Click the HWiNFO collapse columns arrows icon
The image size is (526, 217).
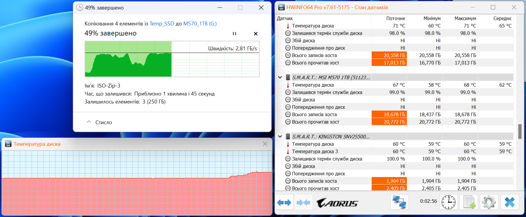pos(303,203)
